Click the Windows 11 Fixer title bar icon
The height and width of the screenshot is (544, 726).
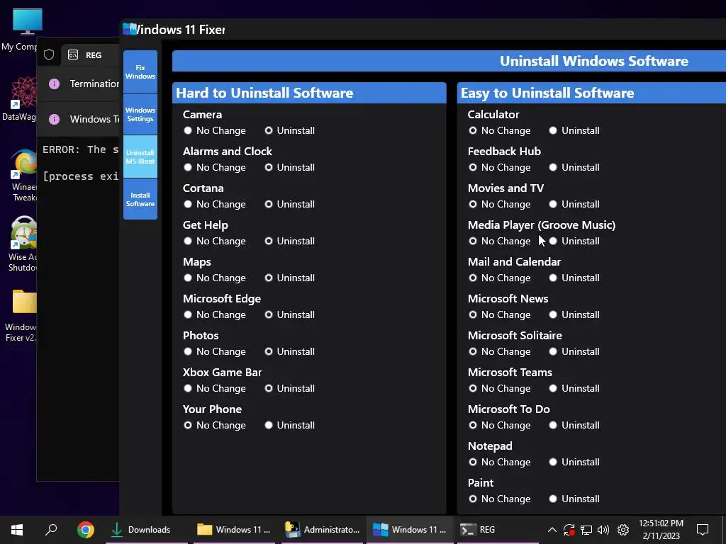tap(130, 29)
